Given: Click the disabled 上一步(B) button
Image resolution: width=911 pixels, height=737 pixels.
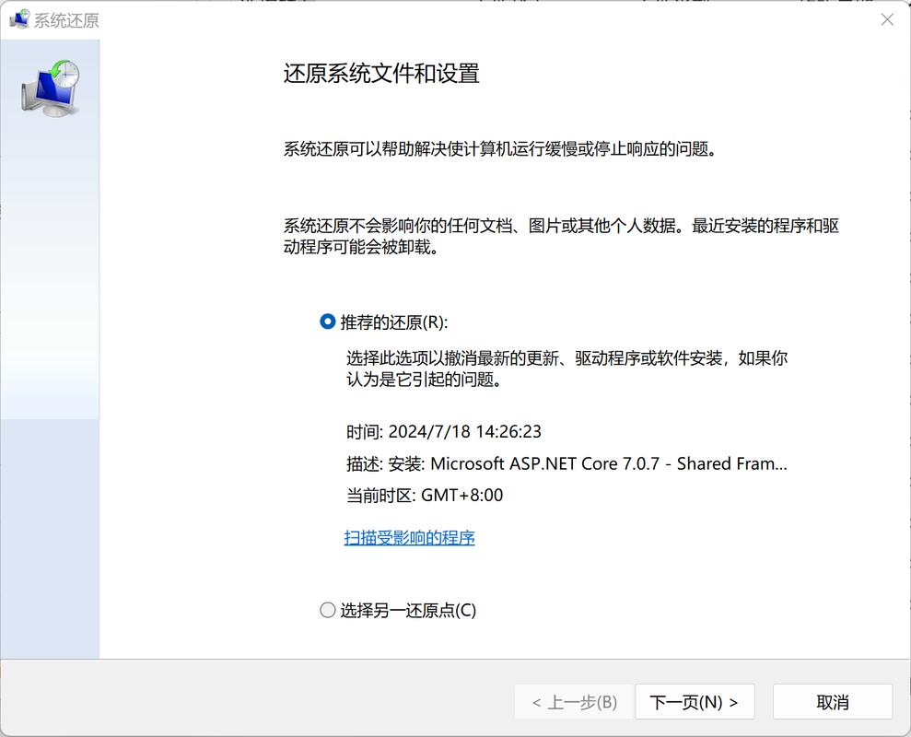Looking at the screenshot, I should pyautogui.click(x=574, y=702).
